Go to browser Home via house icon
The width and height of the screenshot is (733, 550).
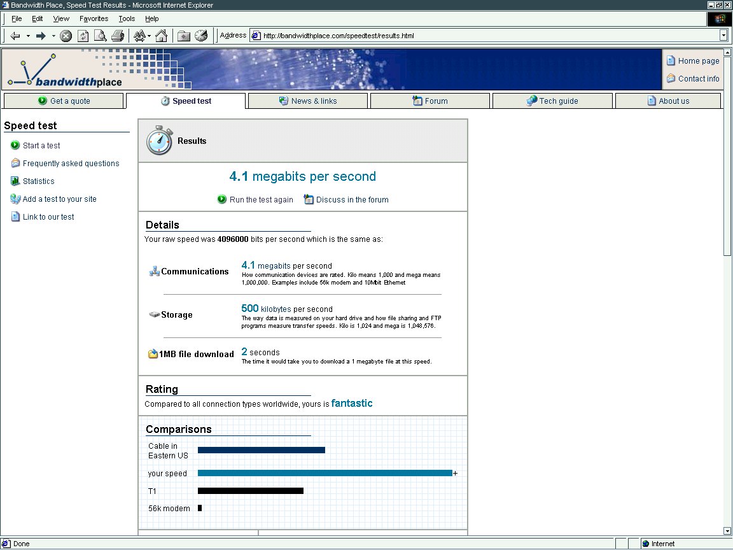click(162, 36)
